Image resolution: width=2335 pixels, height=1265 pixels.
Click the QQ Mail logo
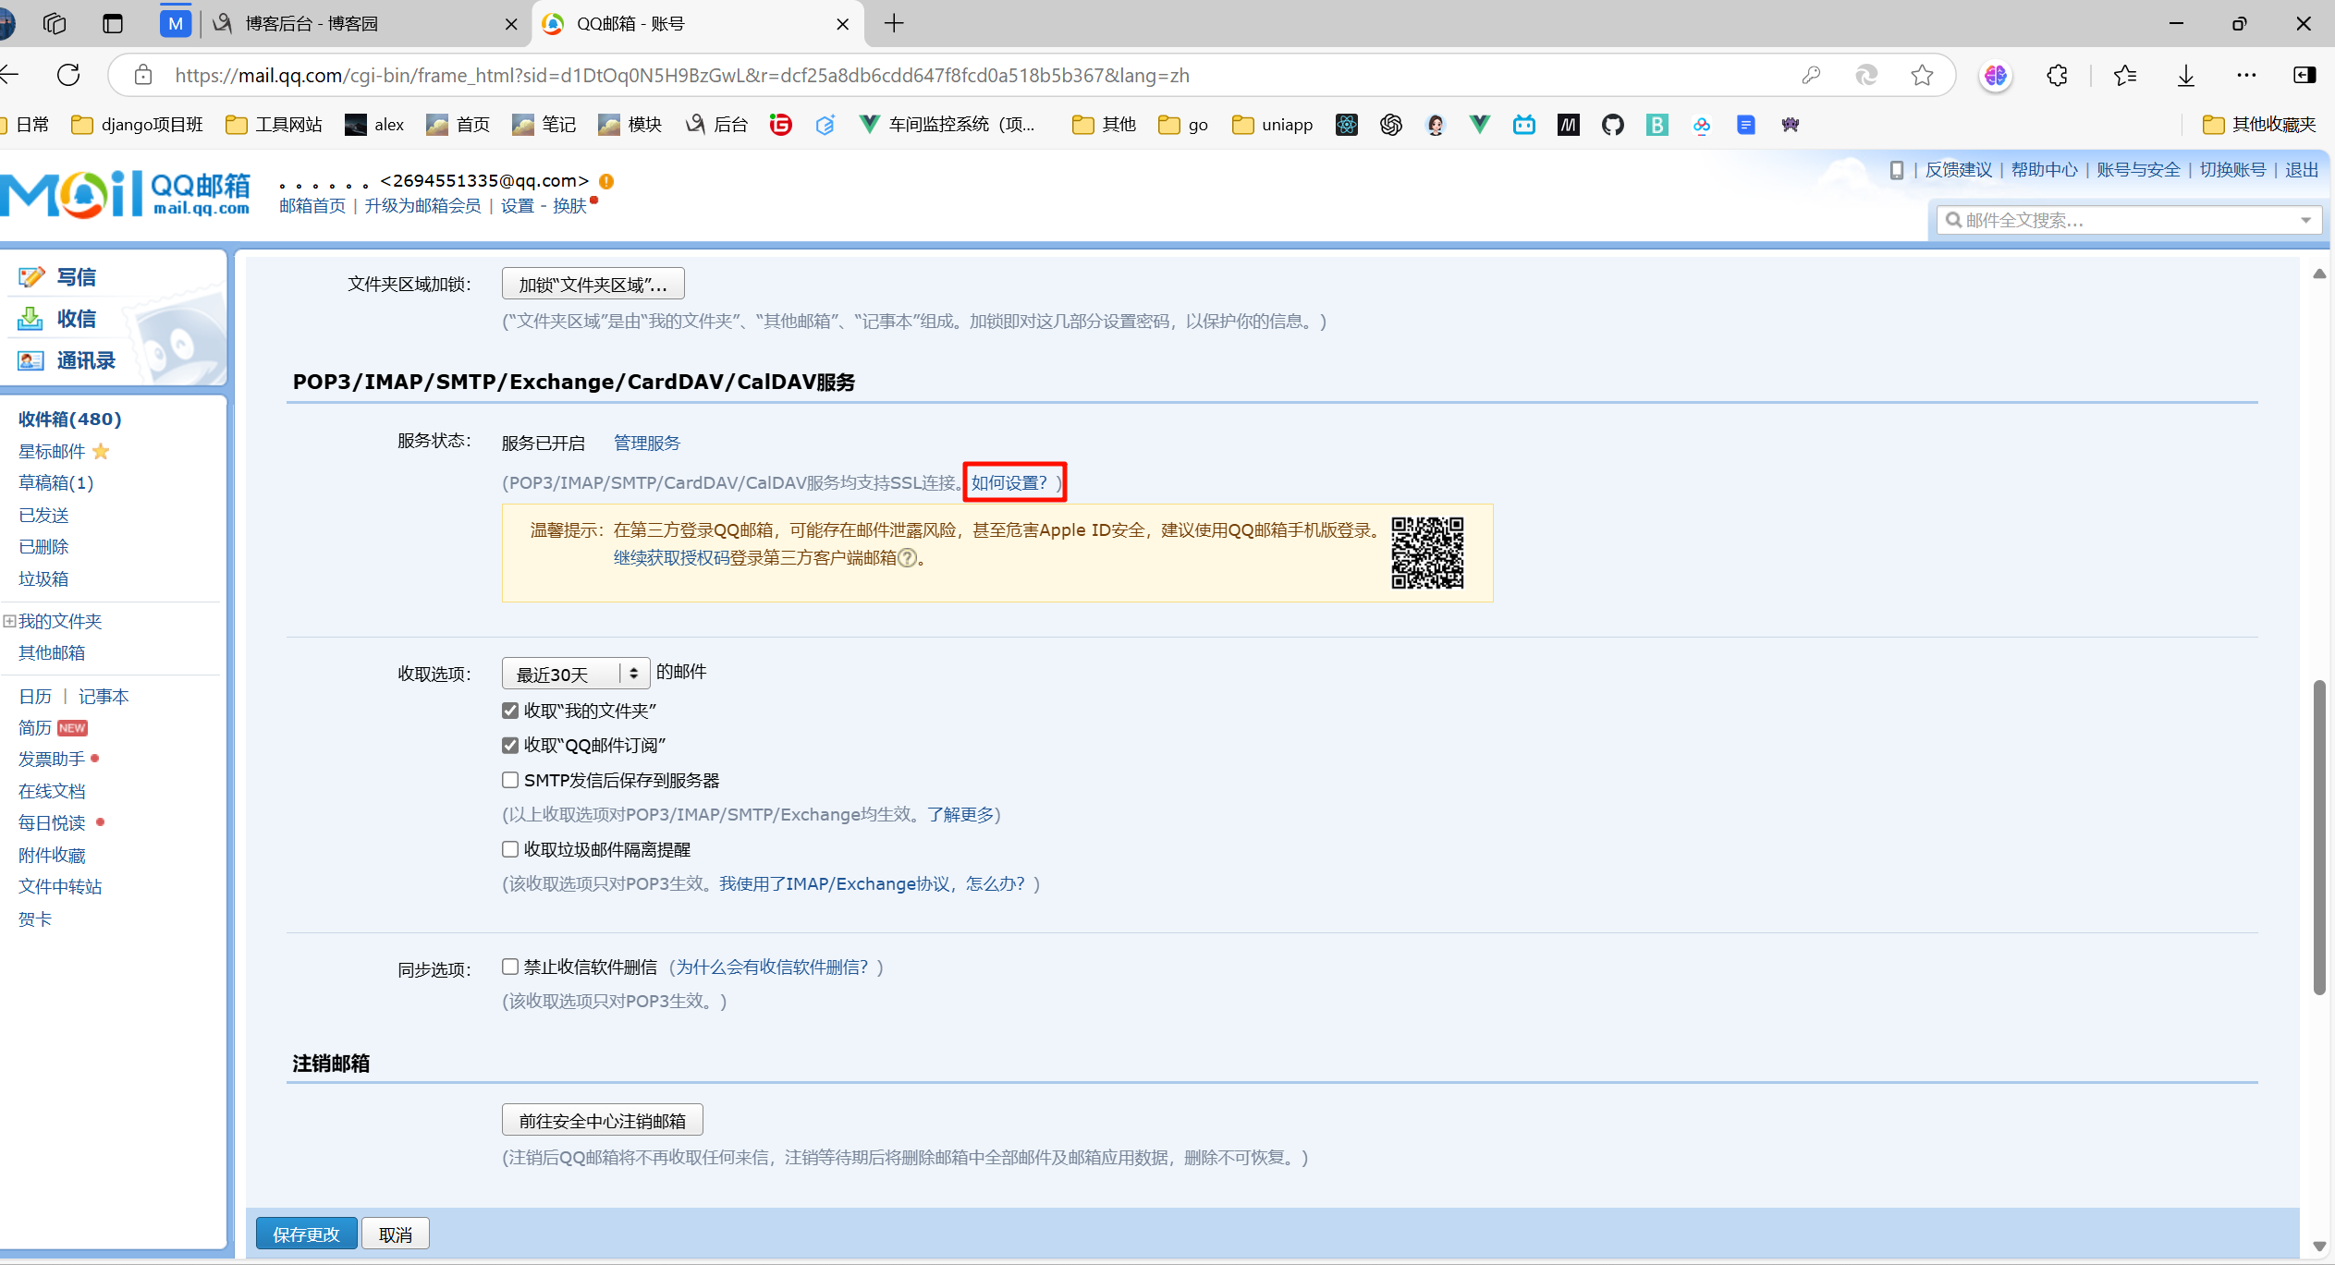click(x=125, y=191)
